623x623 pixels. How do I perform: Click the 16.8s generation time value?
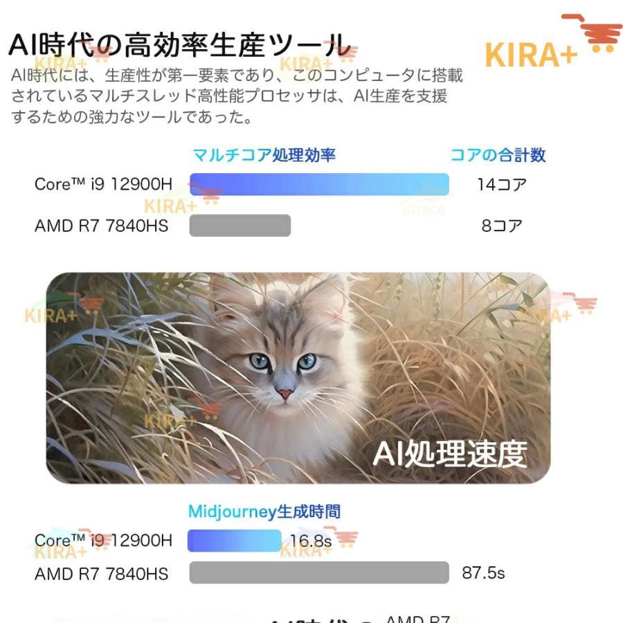310,541
